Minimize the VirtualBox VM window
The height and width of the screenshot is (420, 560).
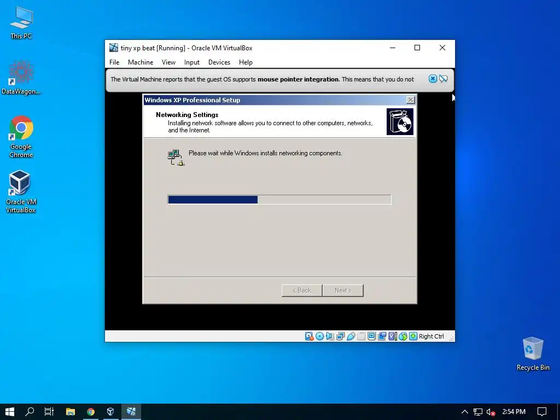click(393, 48)
